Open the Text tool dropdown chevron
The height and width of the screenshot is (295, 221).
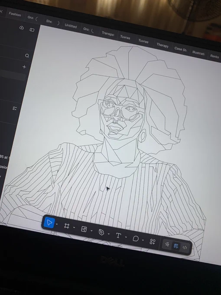pos(126,237)
